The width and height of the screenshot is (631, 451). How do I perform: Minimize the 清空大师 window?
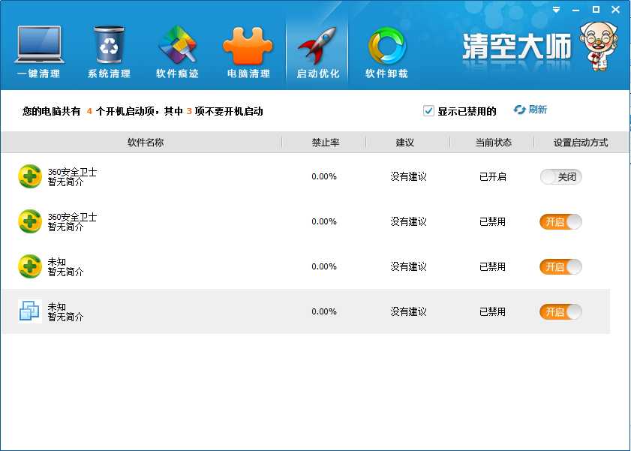click(x=576, y=10)
